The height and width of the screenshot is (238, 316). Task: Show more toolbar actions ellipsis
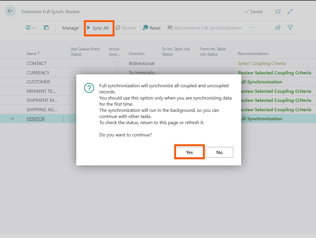pyautogui.click(x=251, y=28)
